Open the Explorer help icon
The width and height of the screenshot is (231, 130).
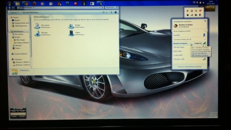point(115,12)
